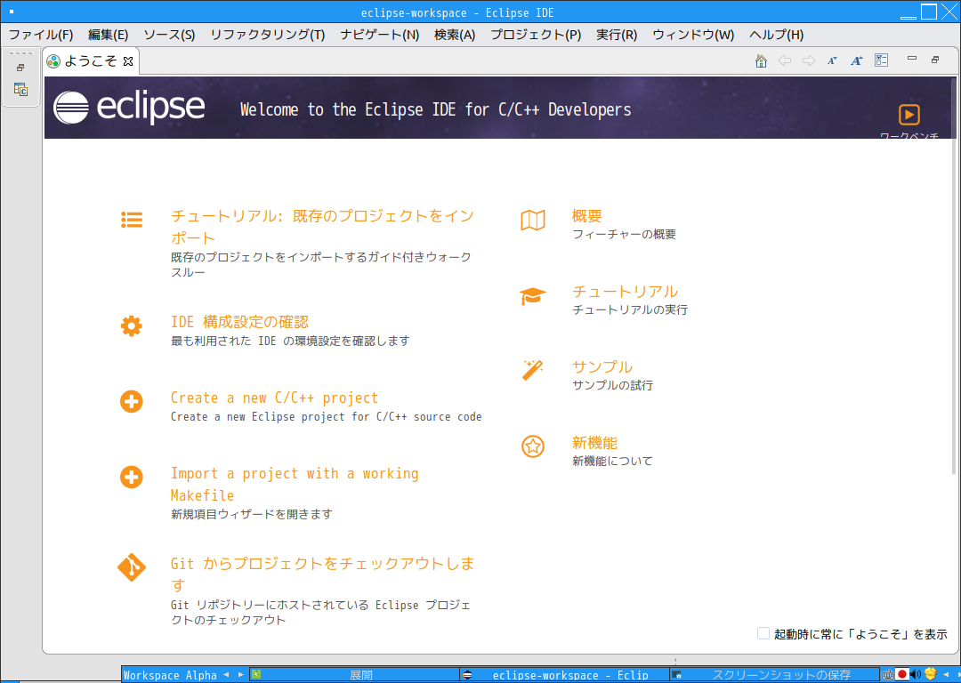Click the navigate back arrow in Welcome toolbar
Viewport: 961px width, 683px height.
point(785,60)
